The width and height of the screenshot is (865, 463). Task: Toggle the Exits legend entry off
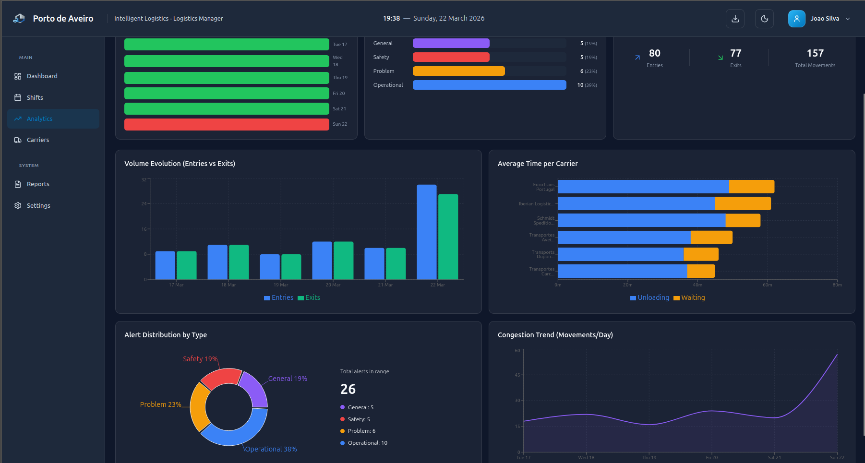(x=309, y=297)
